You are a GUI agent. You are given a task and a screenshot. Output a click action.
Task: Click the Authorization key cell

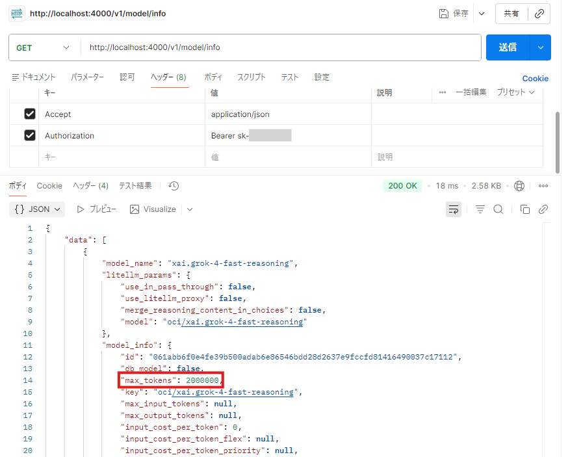pyautogui.click(x=122, y=136)
